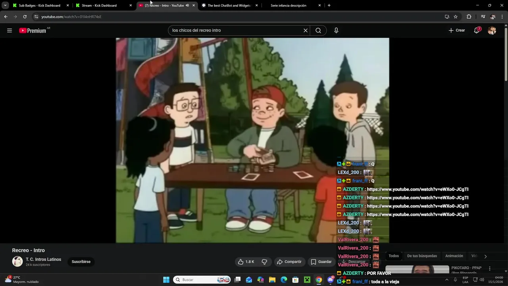Open Chrome media controls icon
Image resolution: width=508 pixels, height=286 pixels.
(483, 17)
